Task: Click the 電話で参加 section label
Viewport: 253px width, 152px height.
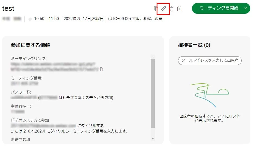Action: pos(20,140)
